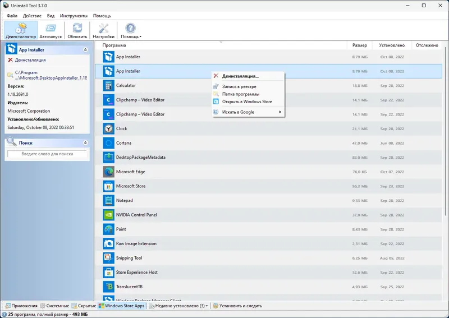Click the vertical scrollbar of program list
This screenshot has height=318, width=449.
click(x=445, y=132)
